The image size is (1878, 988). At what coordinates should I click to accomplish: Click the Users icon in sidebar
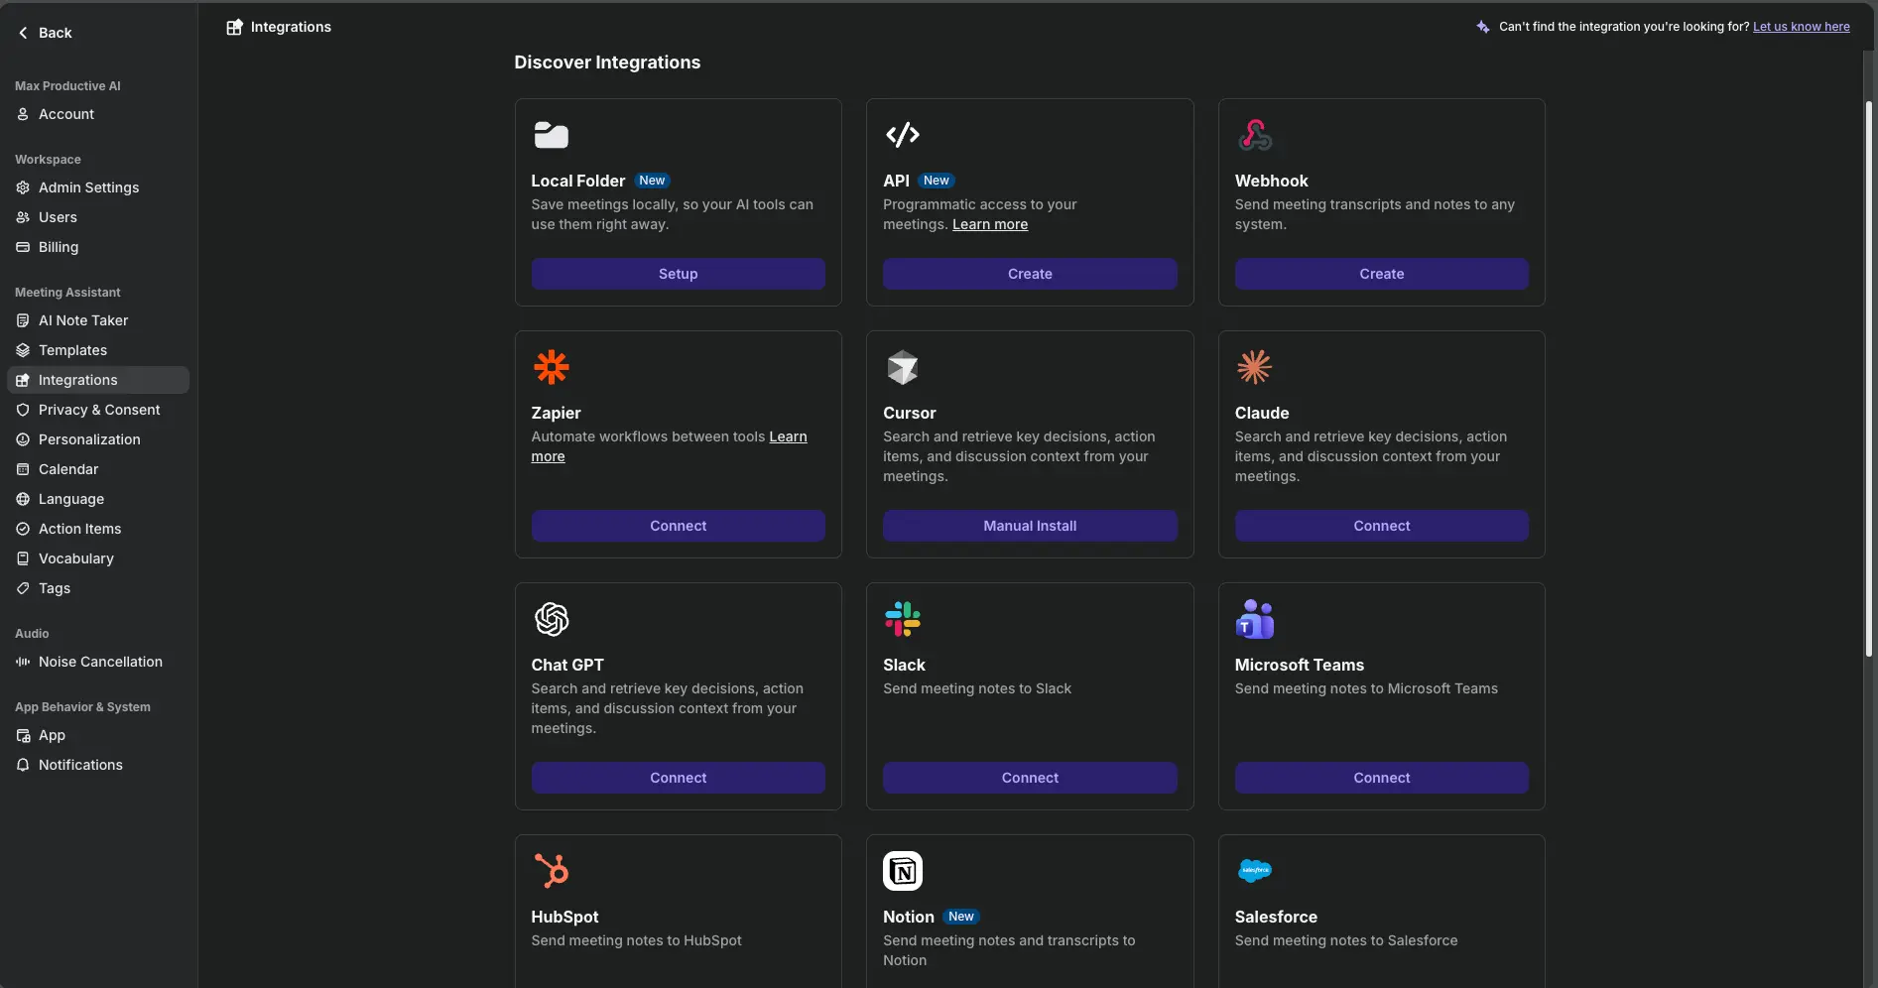pos(23,217)
